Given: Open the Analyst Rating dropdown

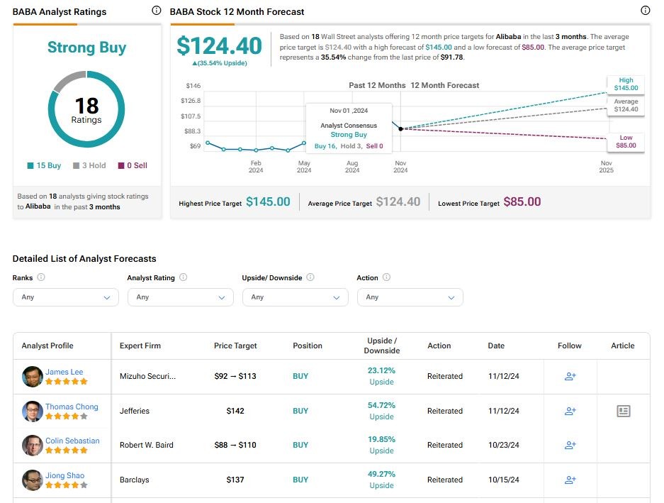Looking at the screenshot, I should pos(181,297).
